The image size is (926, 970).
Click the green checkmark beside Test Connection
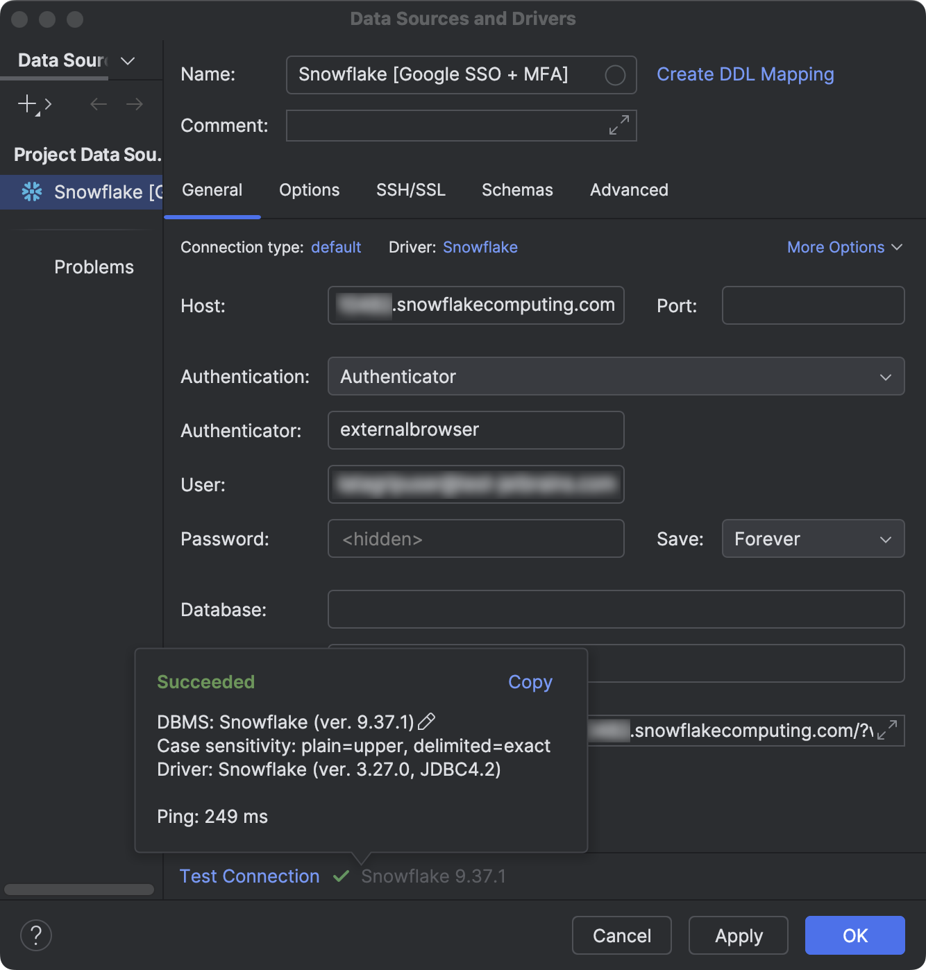(x=341, y=876)
